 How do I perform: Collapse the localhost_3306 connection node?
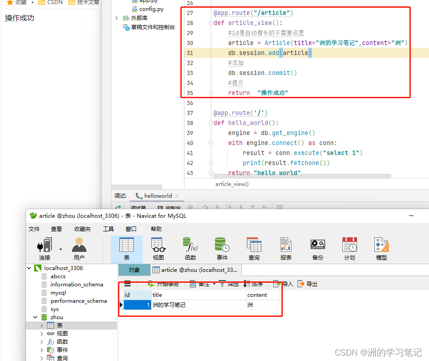29,268
